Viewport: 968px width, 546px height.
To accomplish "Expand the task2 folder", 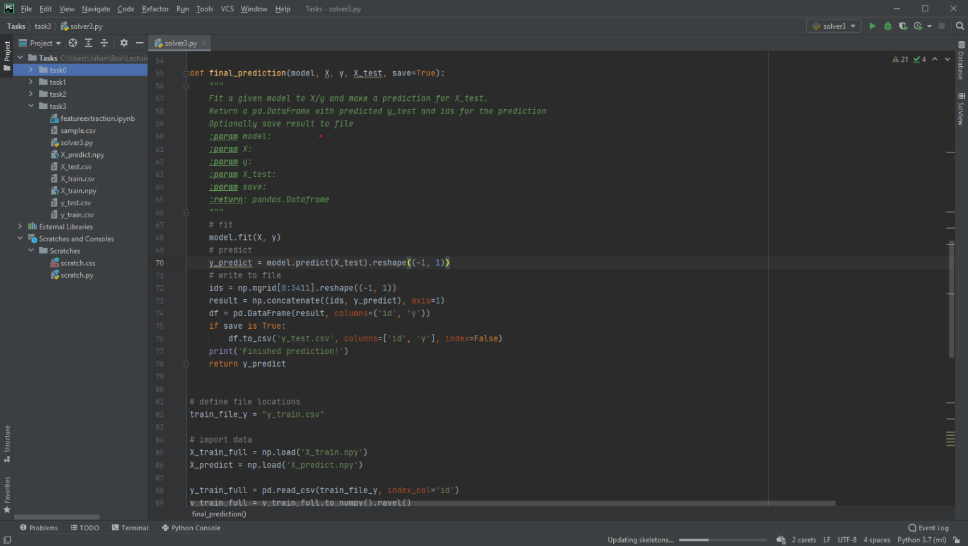I will (30, 94).
